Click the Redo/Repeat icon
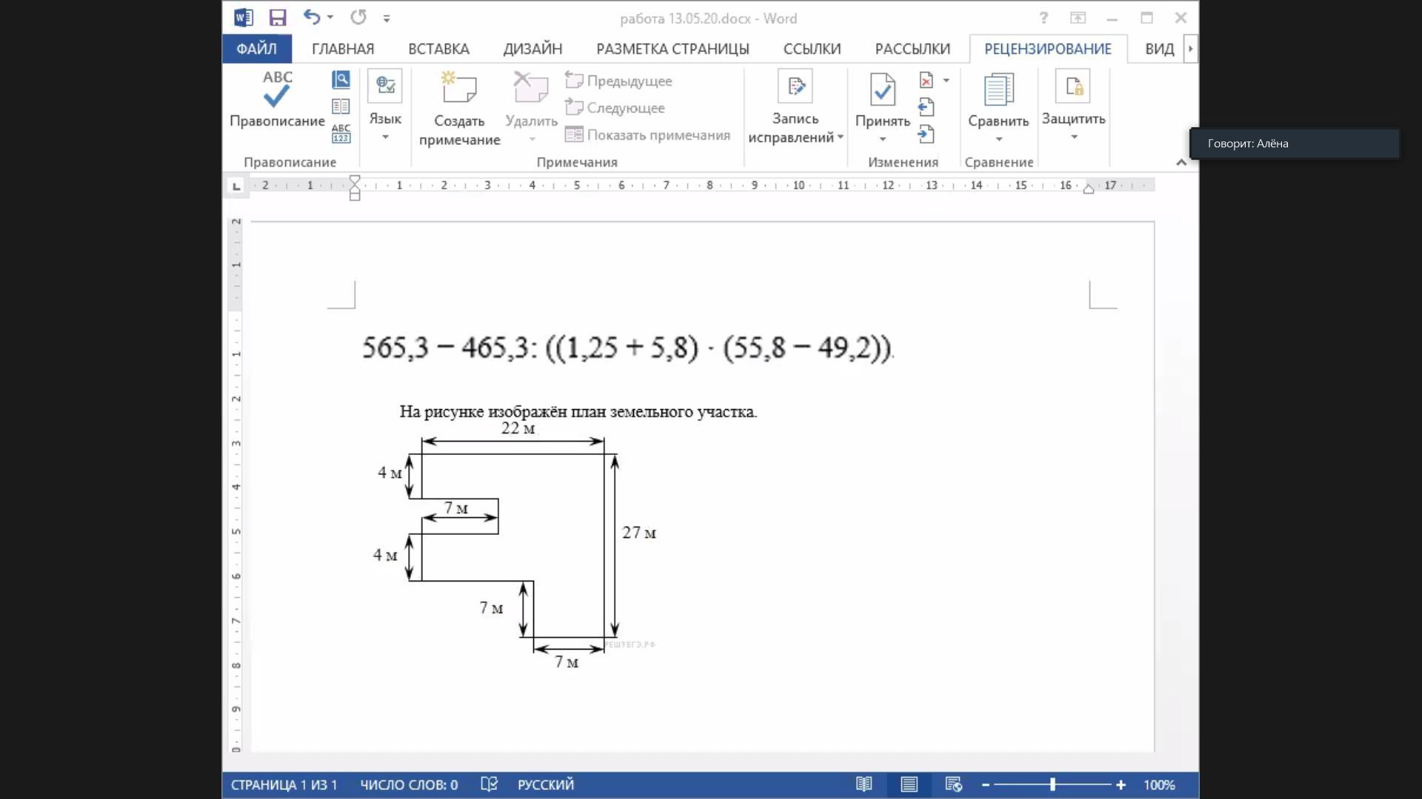1422x799 pixels. [358, 17]
